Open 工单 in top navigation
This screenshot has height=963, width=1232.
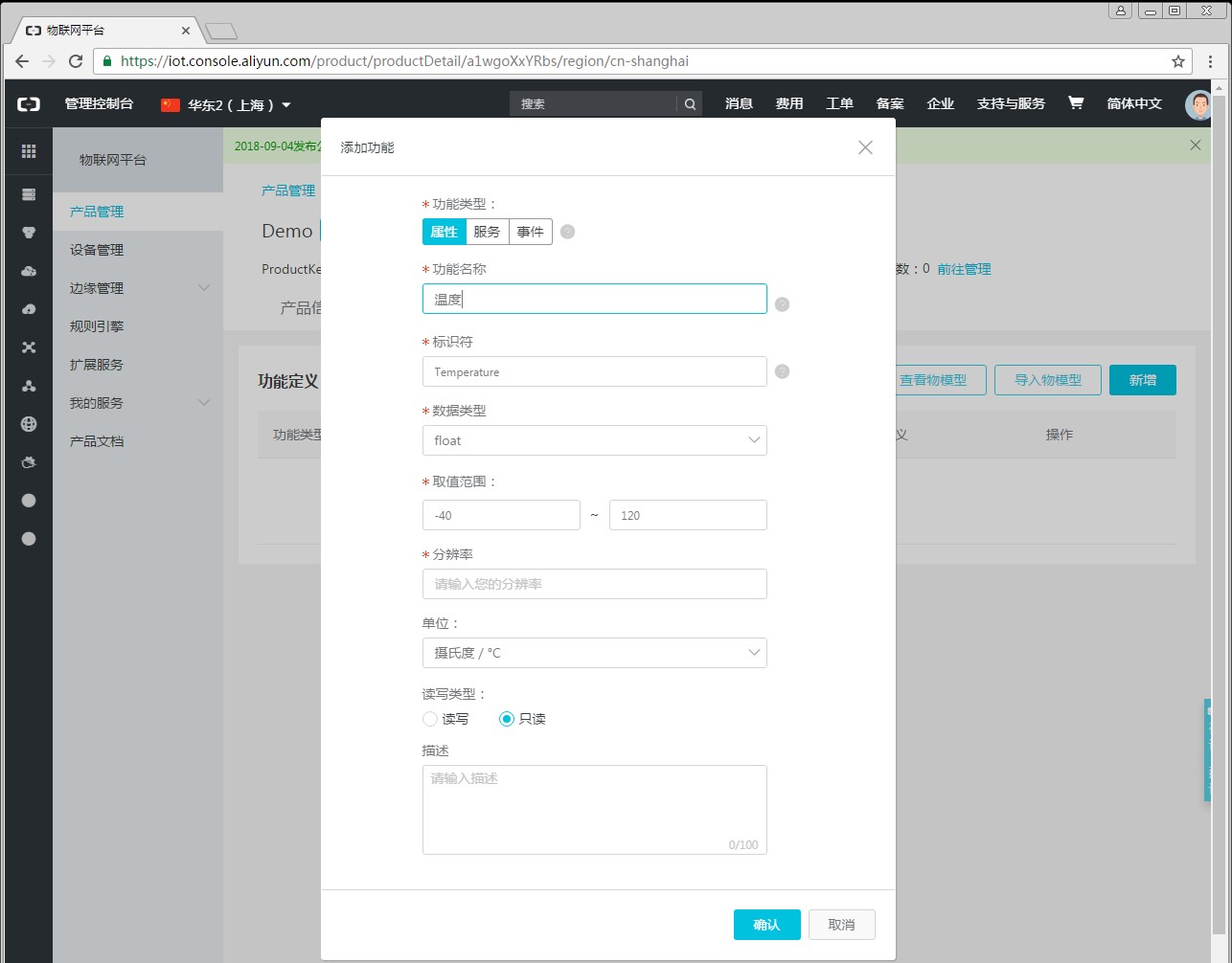click(839, 103)
